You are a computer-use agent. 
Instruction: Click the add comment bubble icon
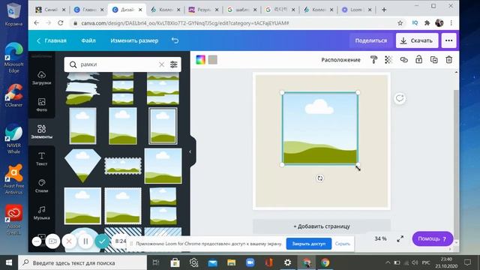point(400,98)
